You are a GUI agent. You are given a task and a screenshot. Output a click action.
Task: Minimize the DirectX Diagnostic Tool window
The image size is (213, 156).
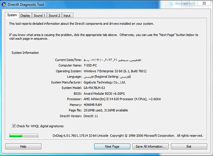coord(186,4)
